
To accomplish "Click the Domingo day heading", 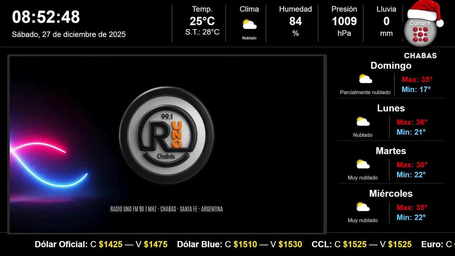I will (x=391, y=65).
